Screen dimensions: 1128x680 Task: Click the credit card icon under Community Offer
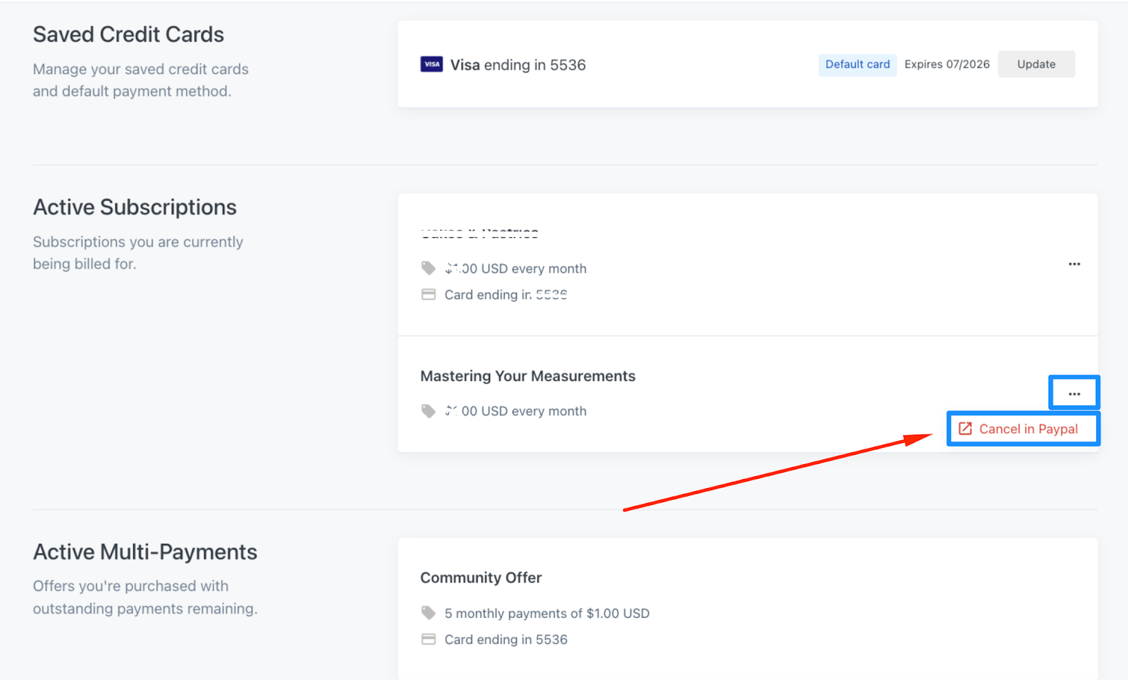click(428, 639)
